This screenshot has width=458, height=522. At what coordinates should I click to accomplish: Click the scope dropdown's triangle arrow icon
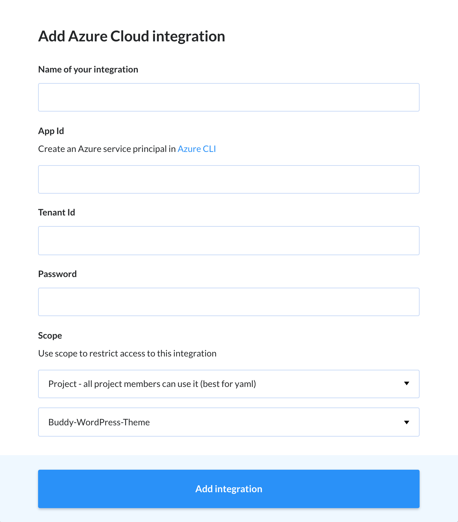407,384
